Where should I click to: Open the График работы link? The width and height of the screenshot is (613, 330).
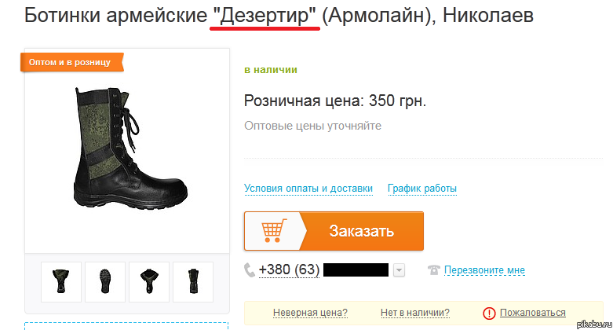(x=422, y=189)
